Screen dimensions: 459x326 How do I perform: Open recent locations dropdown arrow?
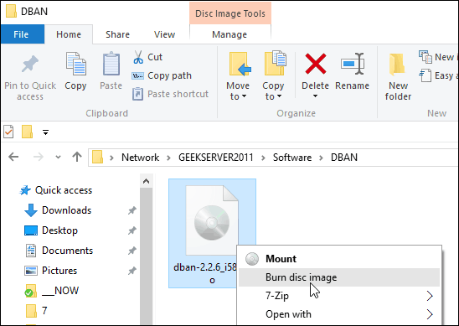[x=59, y=158]
